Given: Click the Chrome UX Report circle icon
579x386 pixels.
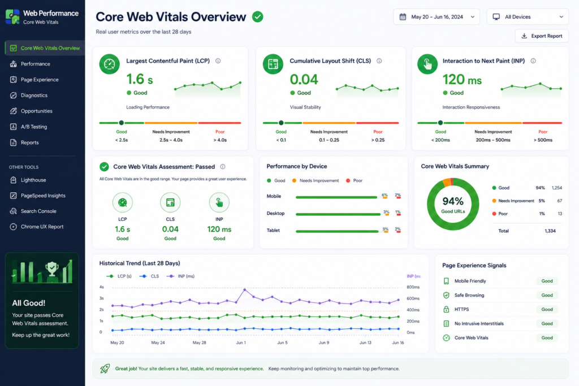Looking at the screenshot, I should coord(14,227).
